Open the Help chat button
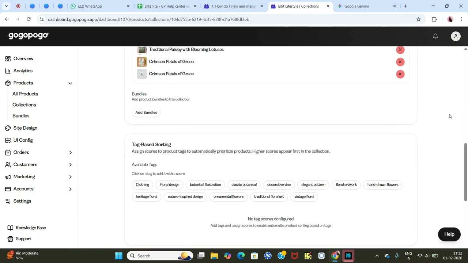The image size is (468, 263). point(449,234)
